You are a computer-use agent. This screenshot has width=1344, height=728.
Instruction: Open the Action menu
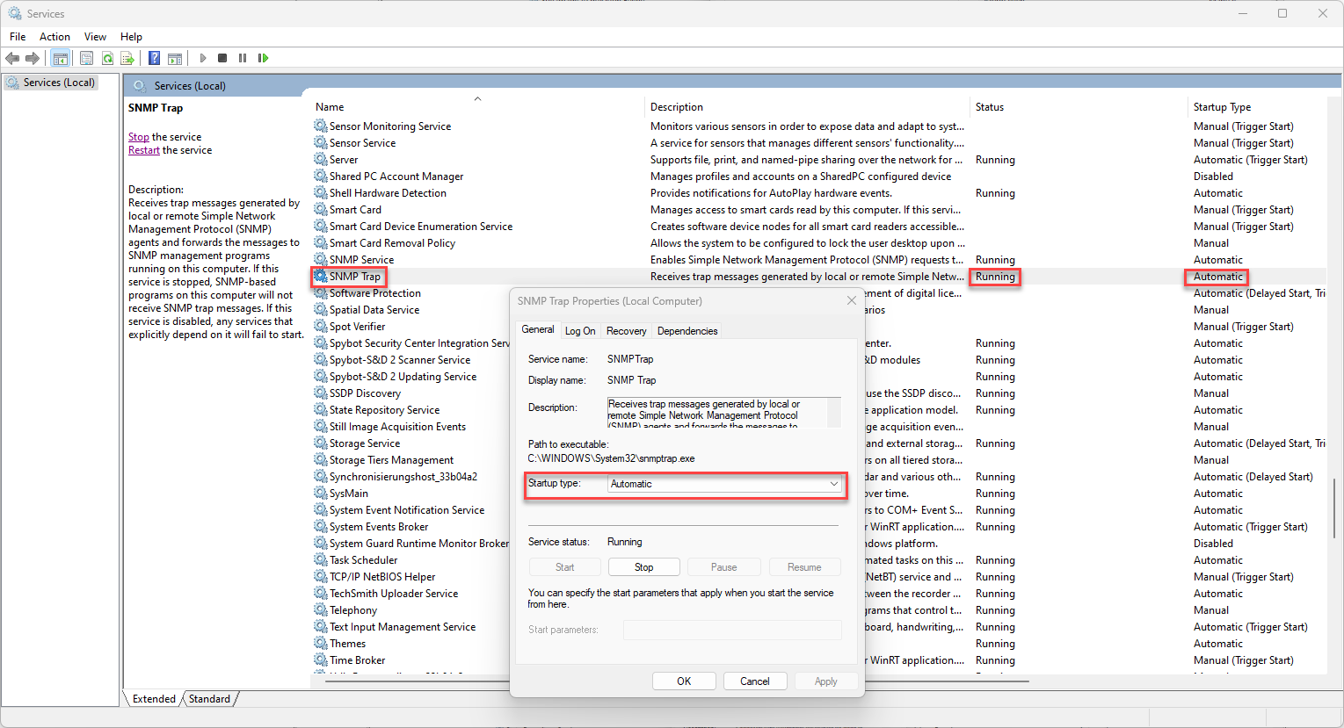pyautogui.click(x=54, y=37)
